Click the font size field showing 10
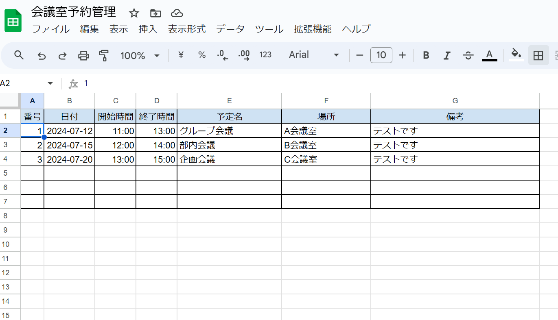The width and height of the screenshot is (558, 320). click(x=381, y=55)
